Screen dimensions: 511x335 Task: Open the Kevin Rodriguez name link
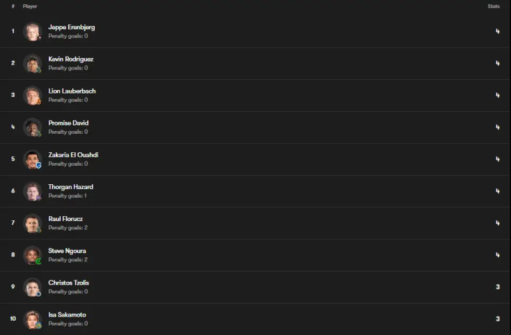click(71, 59)
